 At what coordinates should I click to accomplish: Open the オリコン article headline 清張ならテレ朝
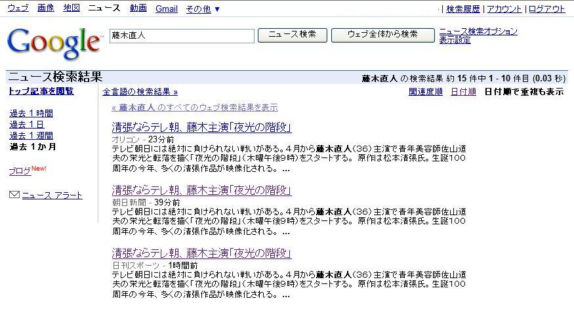[201, 127]
